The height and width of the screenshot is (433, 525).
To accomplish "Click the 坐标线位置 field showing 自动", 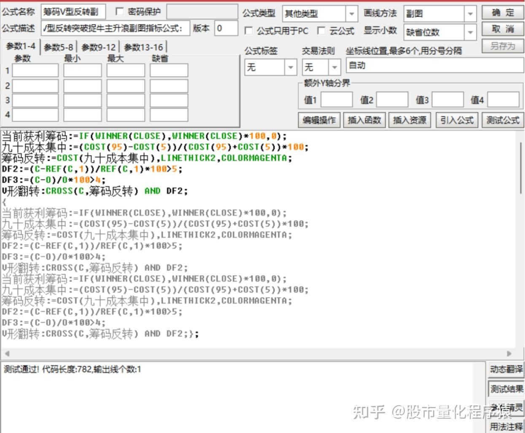I will click(434, 65).
